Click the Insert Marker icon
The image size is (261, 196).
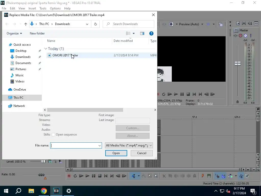203,176
